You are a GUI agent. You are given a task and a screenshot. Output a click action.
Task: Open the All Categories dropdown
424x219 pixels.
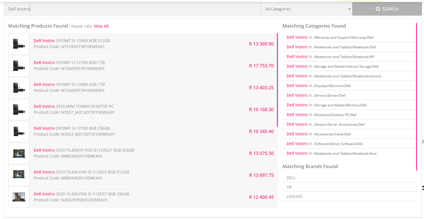(307, 9)
